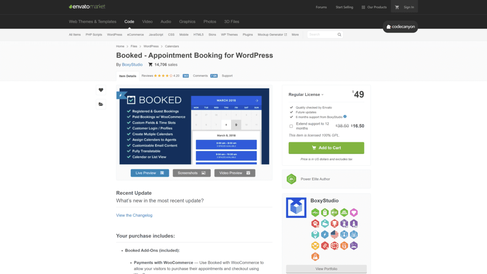Click the red paw print author badge
Screen dimensions: 487x274
click(x=315, y=224)
